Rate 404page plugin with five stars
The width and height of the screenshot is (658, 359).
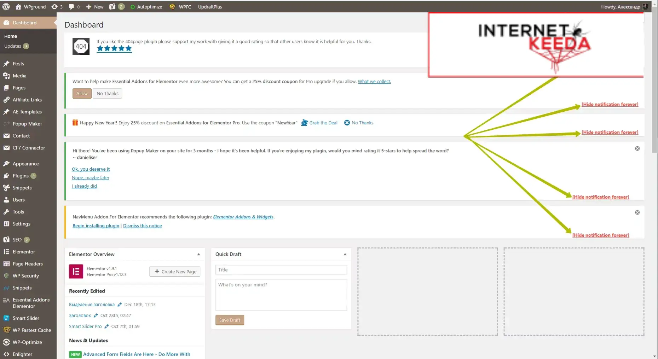point(114,48)
